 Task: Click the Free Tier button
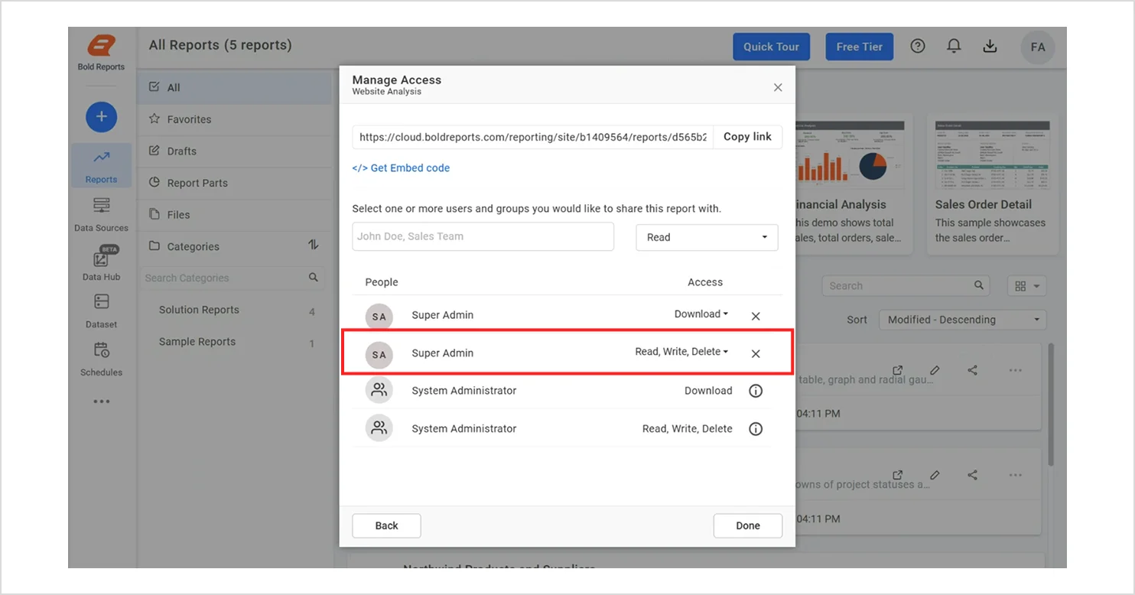coord(859,47)
